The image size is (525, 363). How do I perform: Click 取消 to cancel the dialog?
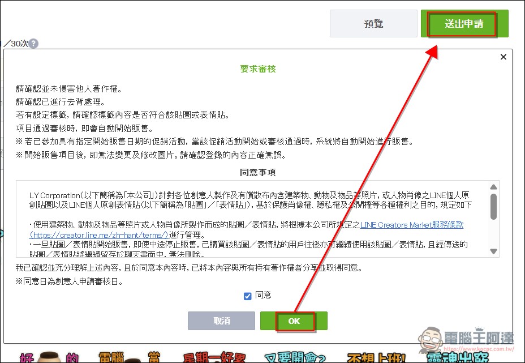(x=220, y=321)
